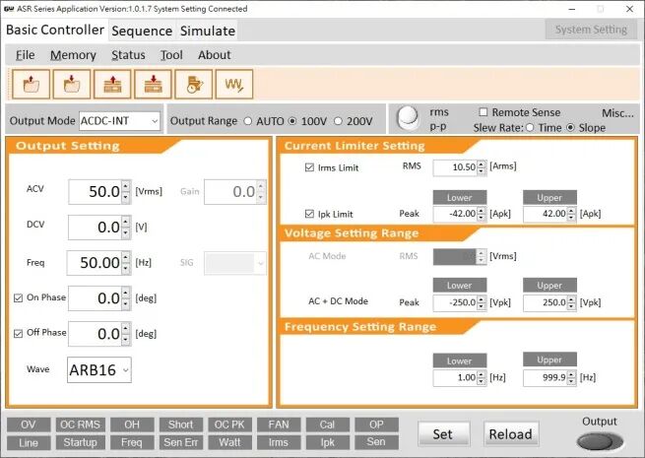Click the OV status indicator
The image size is (645, 458).
click(x=29, y=425)
